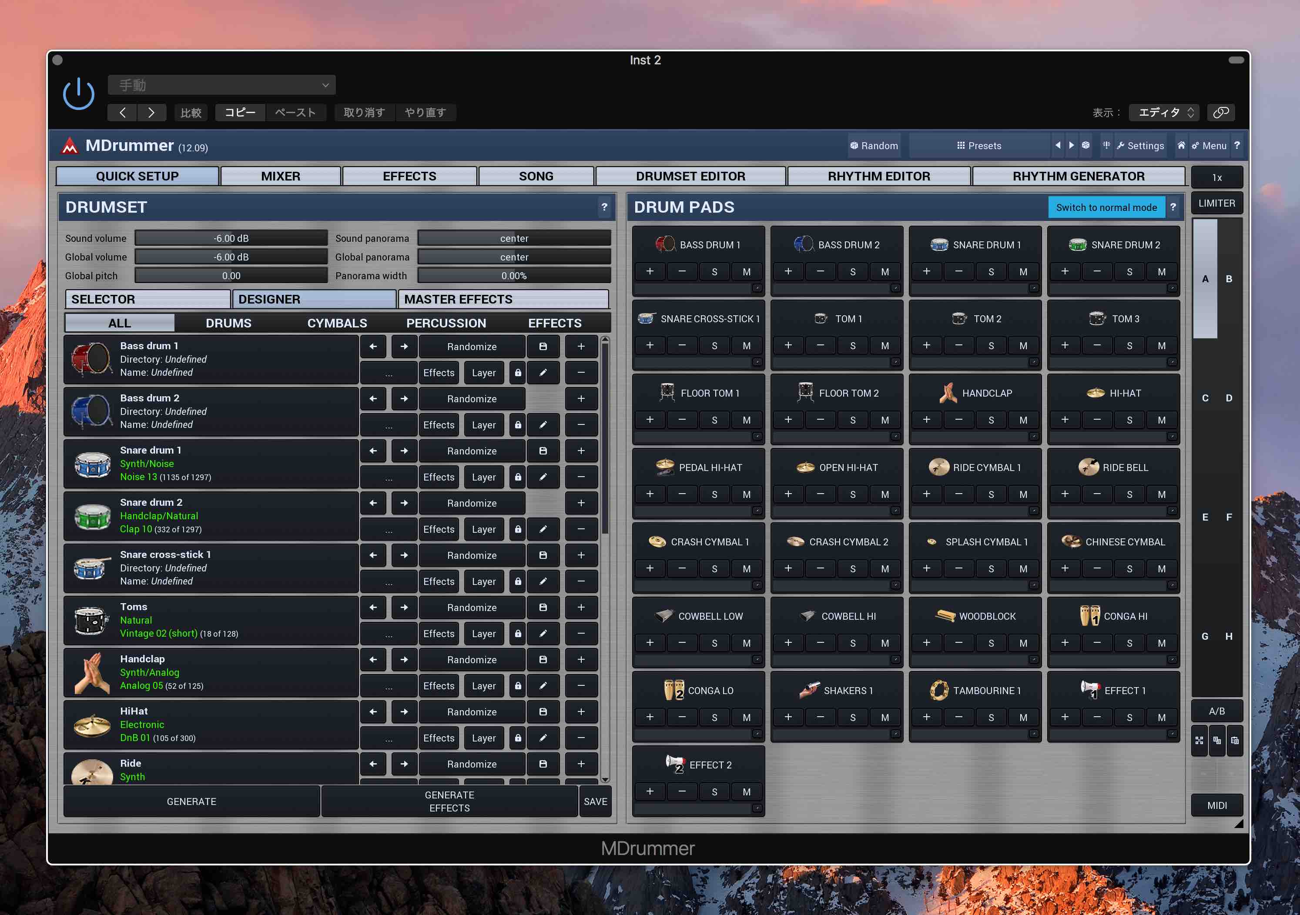Click the right arrow for HiHat sound
The image size is (1300, 915).
404,711
